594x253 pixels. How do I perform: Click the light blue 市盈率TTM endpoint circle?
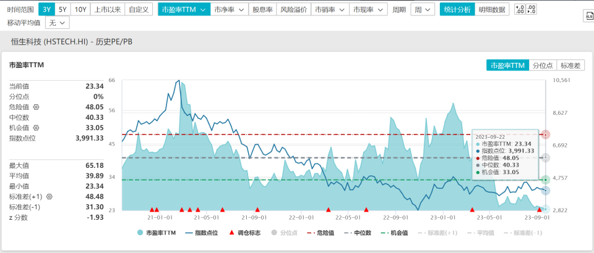click(546, 209)
